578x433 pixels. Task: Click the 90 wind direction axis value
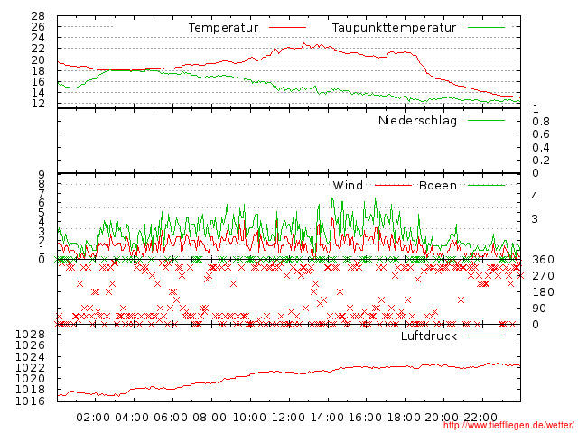click(539, 309)
